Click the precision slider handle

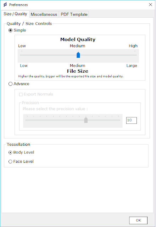coord(86,120)
